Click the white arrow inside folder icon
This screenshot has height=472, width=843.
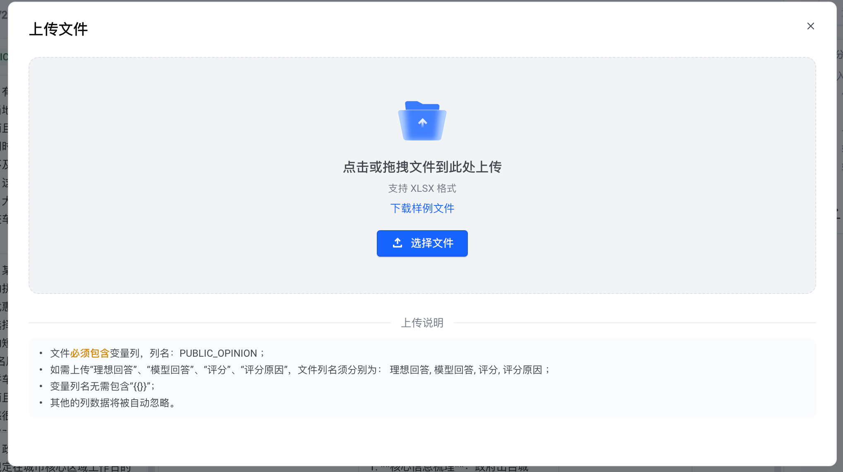click(422, 122)
